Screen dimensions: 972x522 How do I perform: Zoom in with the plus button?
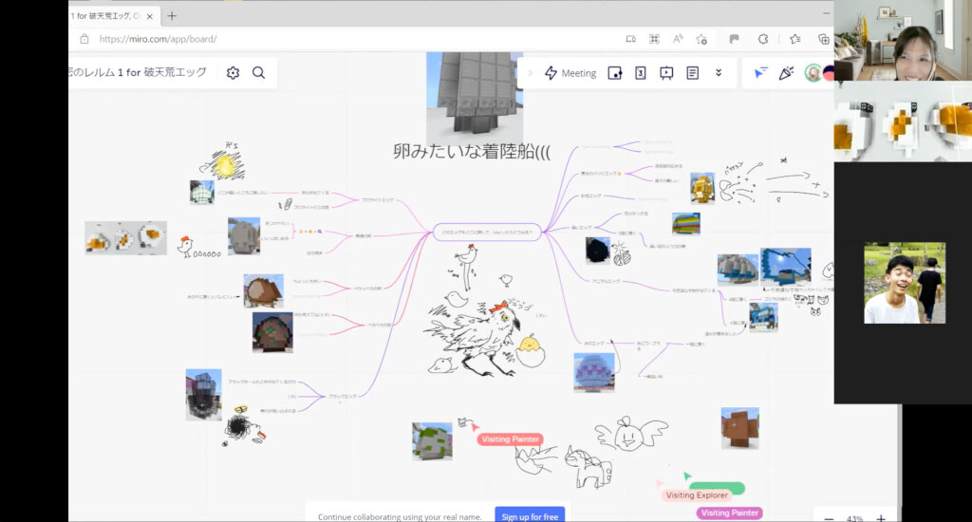pyautogui.click(x=881, y=518)
